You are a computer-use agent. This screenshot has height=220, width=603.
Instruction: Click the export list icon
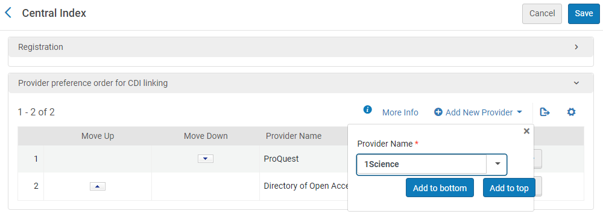(545, 112)
